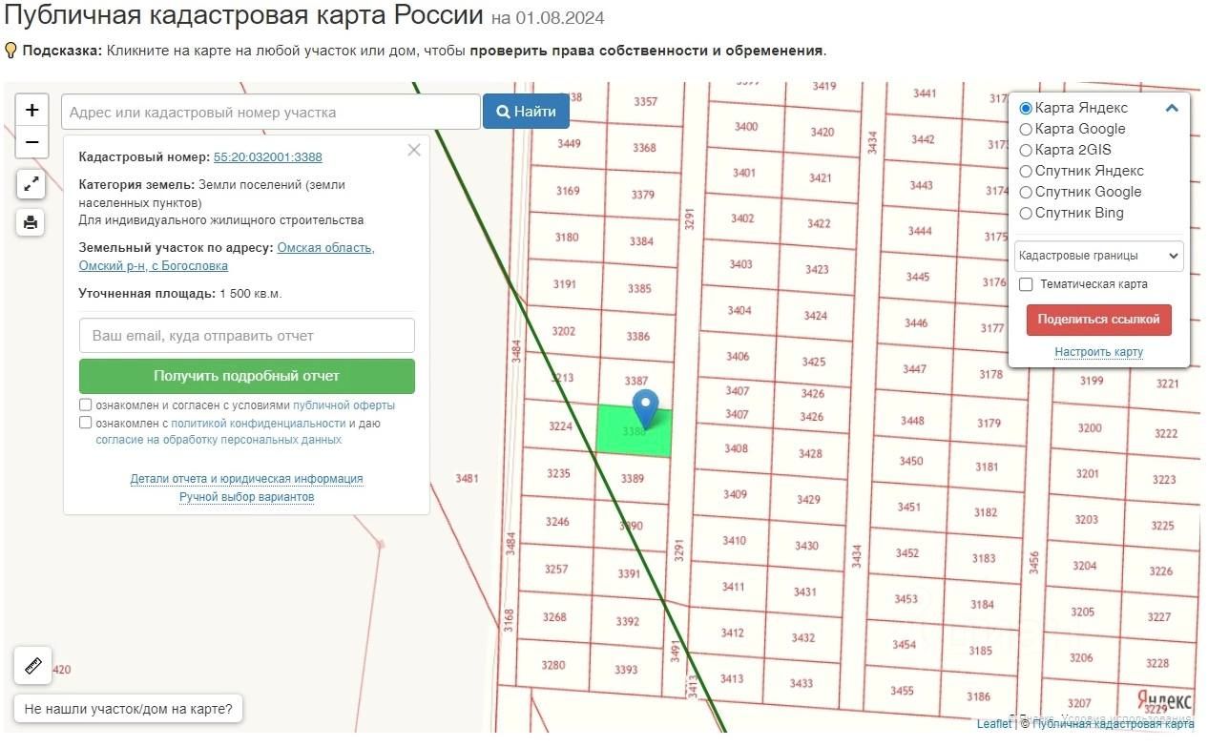
Task: Select Спутник Bing radio option
Action: [x=1026, y=213]
